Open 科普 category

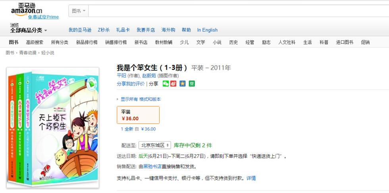(324, 42)
